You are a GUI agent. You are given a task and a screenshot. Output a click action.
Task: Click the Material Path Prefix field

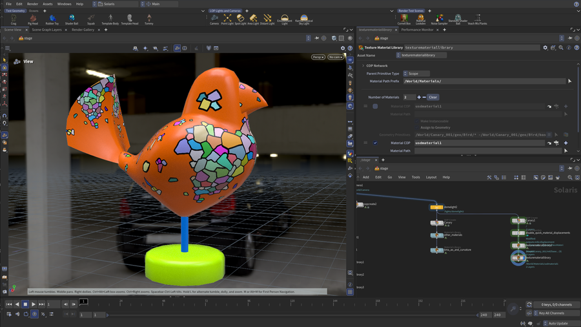484,81
